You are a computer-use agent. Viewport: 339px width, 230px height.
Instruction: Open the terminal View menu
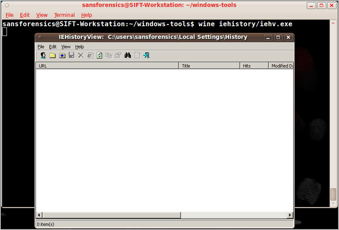tap(42, 15)
